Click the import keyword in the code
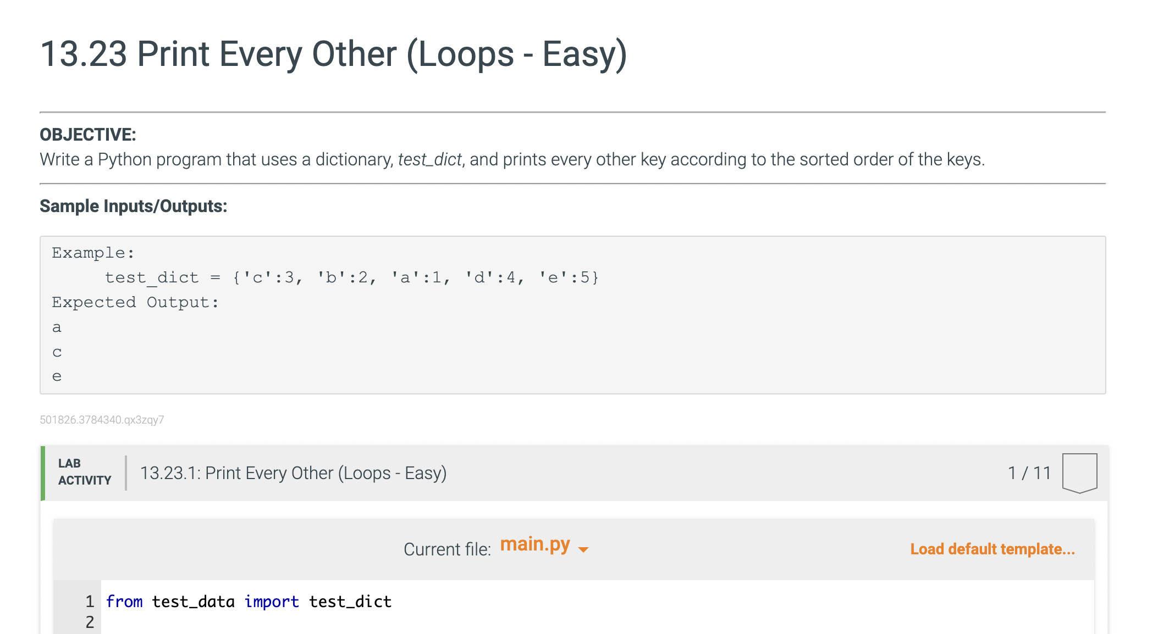Image resolution: width=1158 pixels, height=634 pixels. point(272,602)
